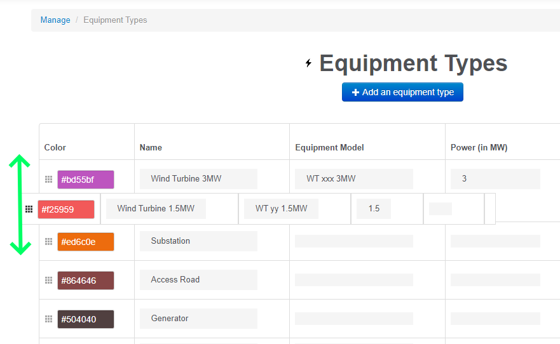
Task: Click drag handle for Generator row
Action: [48, 319]
